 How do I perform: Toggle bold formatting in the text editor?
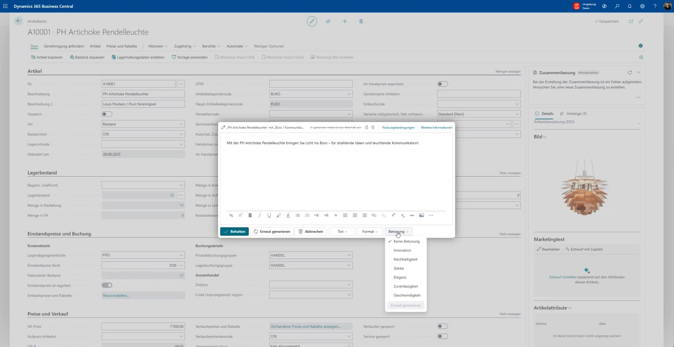pyautogui.click(x=250, y=216)
